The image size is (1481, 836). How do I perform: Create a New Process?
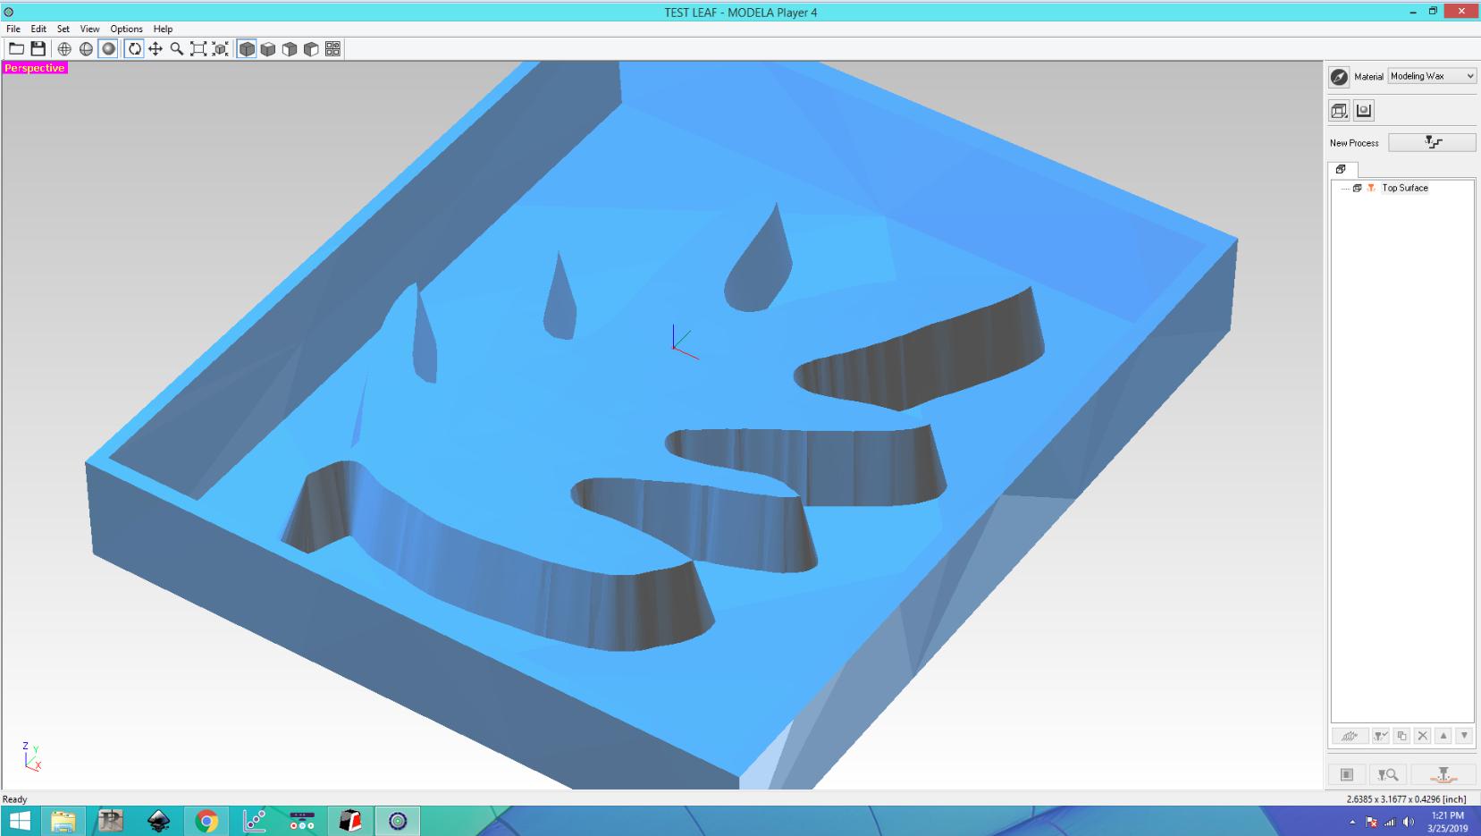(1432, 142)
